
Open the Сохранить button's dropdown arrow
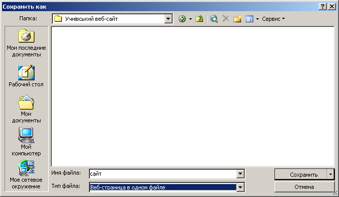330,174
